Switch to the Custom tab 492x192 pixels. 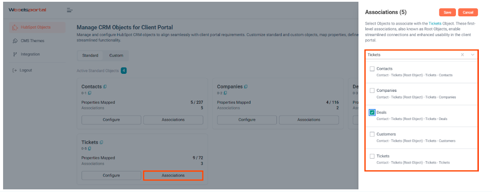[116, 55]
